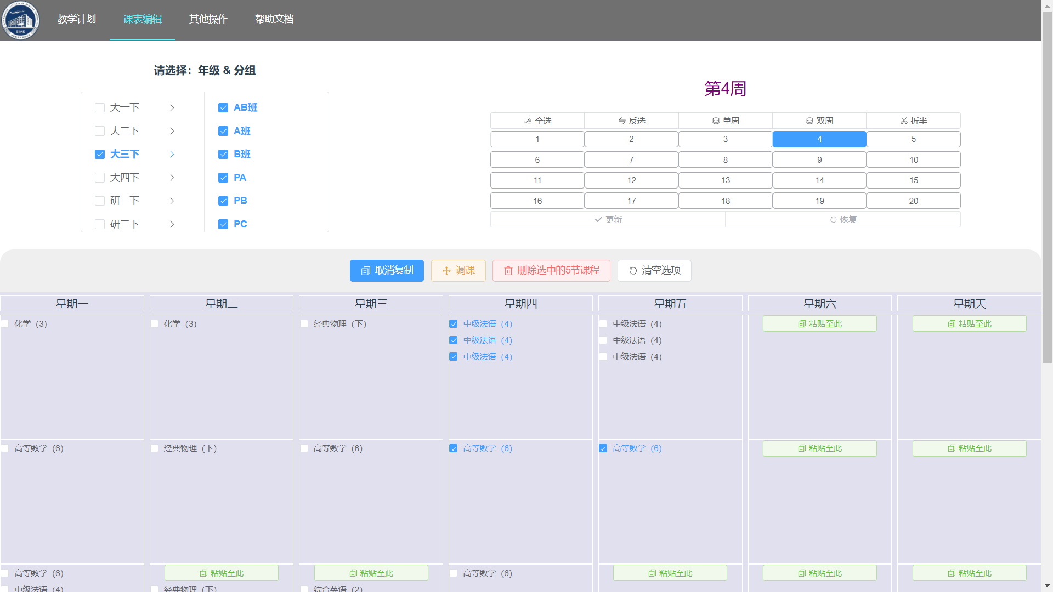Image resolution: width=1053 pixels, height=592 pixels.
Task: Select week 10 button
Action: [x=914, y=160]
